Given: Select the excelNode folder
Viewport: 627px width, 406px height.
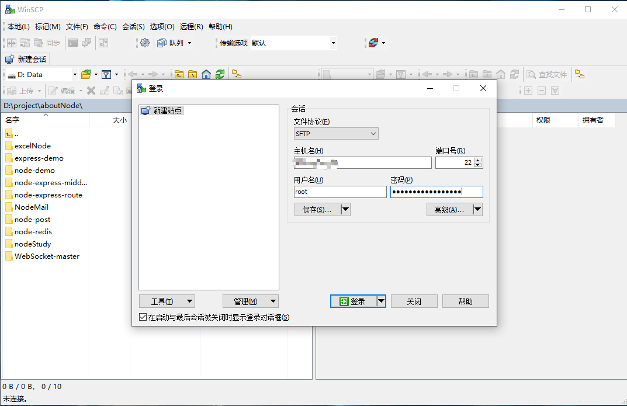Looking at the screenshot, I should [33, 146].
